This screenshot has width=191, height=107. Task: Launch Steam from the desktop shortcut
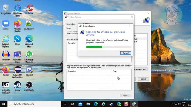[17, 86]
